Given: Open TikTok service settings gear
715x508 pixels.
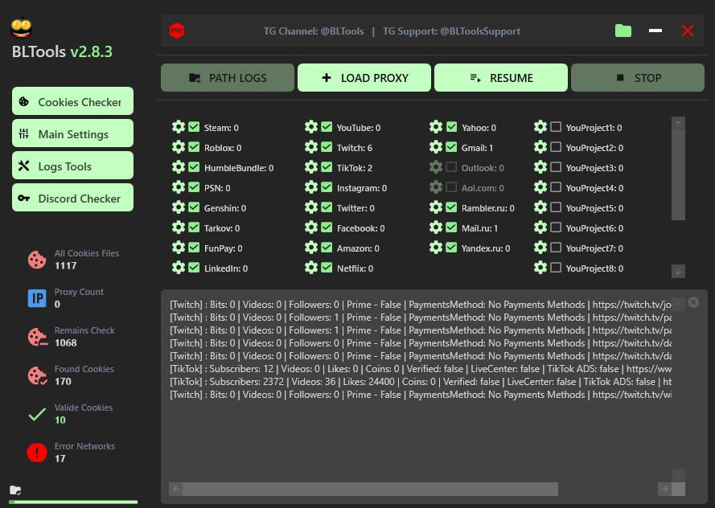Looking at the screenshot, I should click(x=310, y=167).
